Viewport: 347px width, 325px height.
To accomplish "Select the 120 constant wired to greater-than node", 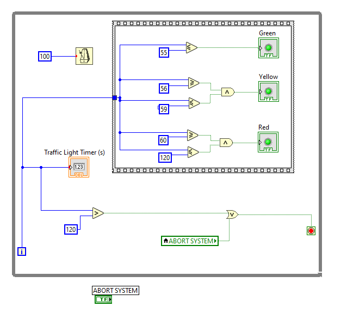I will point(71,229).
